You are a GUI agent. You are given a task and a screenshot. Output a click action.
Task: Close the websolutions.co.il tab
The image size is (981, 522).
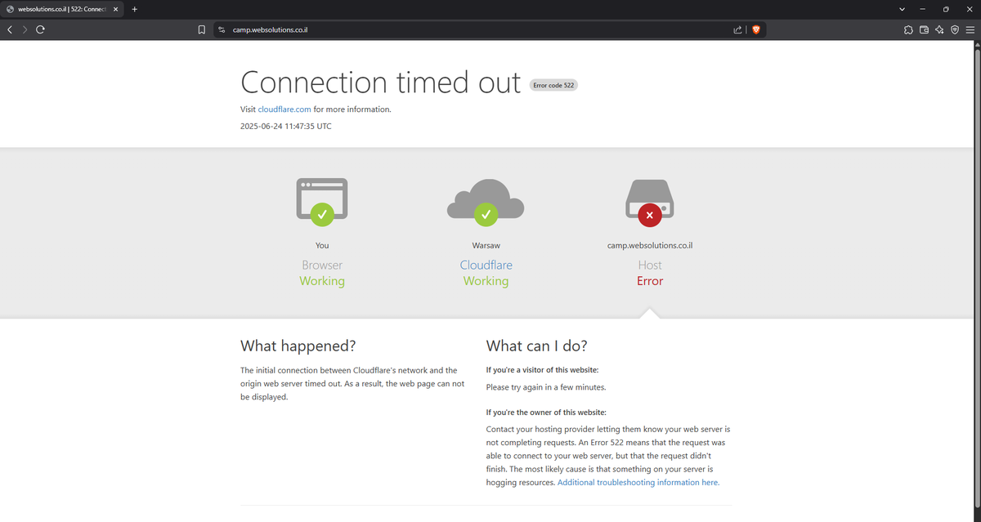(x=115, y=9)
